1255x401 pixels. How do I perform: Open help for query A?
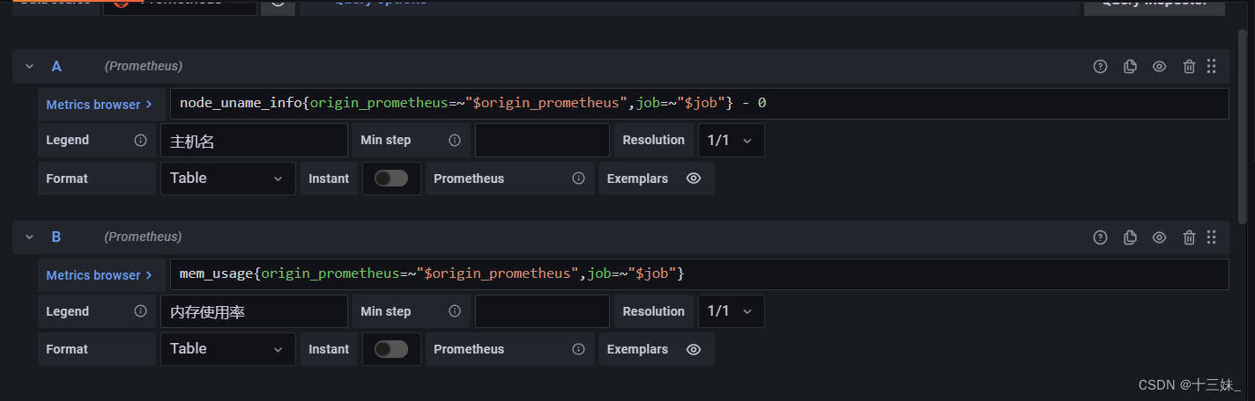point(1100,66)
